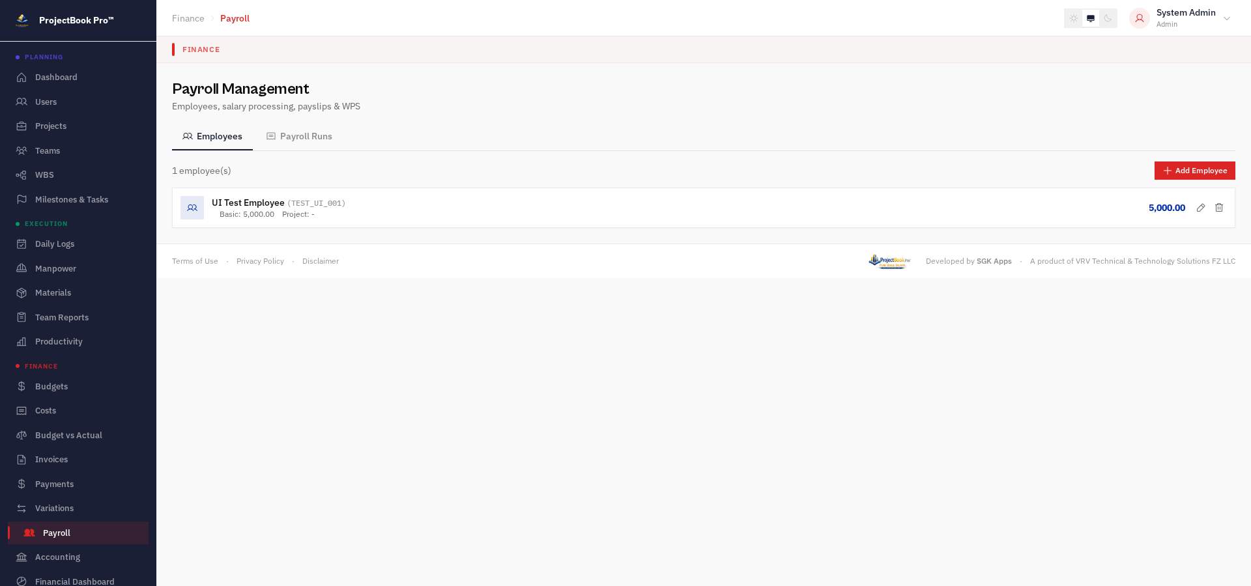Open Dashboard from sidebar

78,77
